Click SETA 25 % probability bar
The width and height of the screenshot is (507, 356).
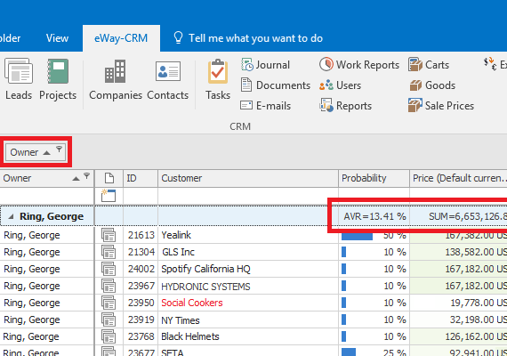coord(349,352)
